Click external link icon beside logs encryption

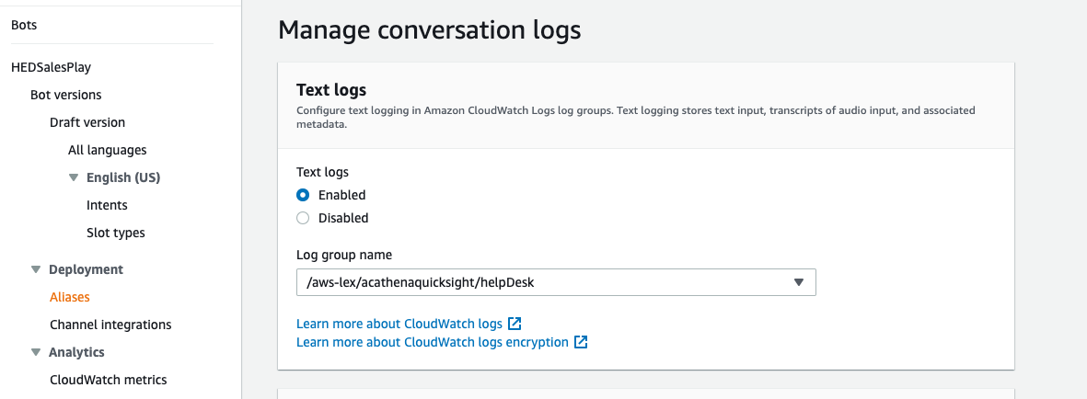(x=581, y=342)
